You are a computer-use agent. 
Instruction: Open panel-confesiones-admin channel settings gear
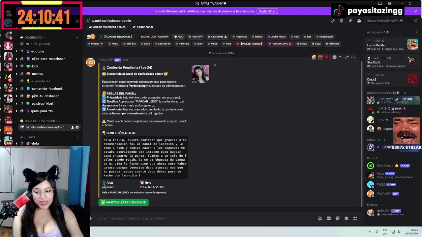pyautogui.click(x=77, y=127)
